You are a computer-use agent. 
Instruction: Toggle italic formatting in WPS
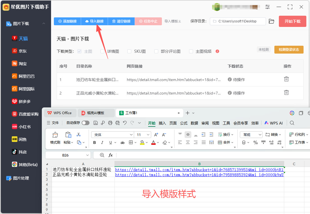click(x=102, y=142)
